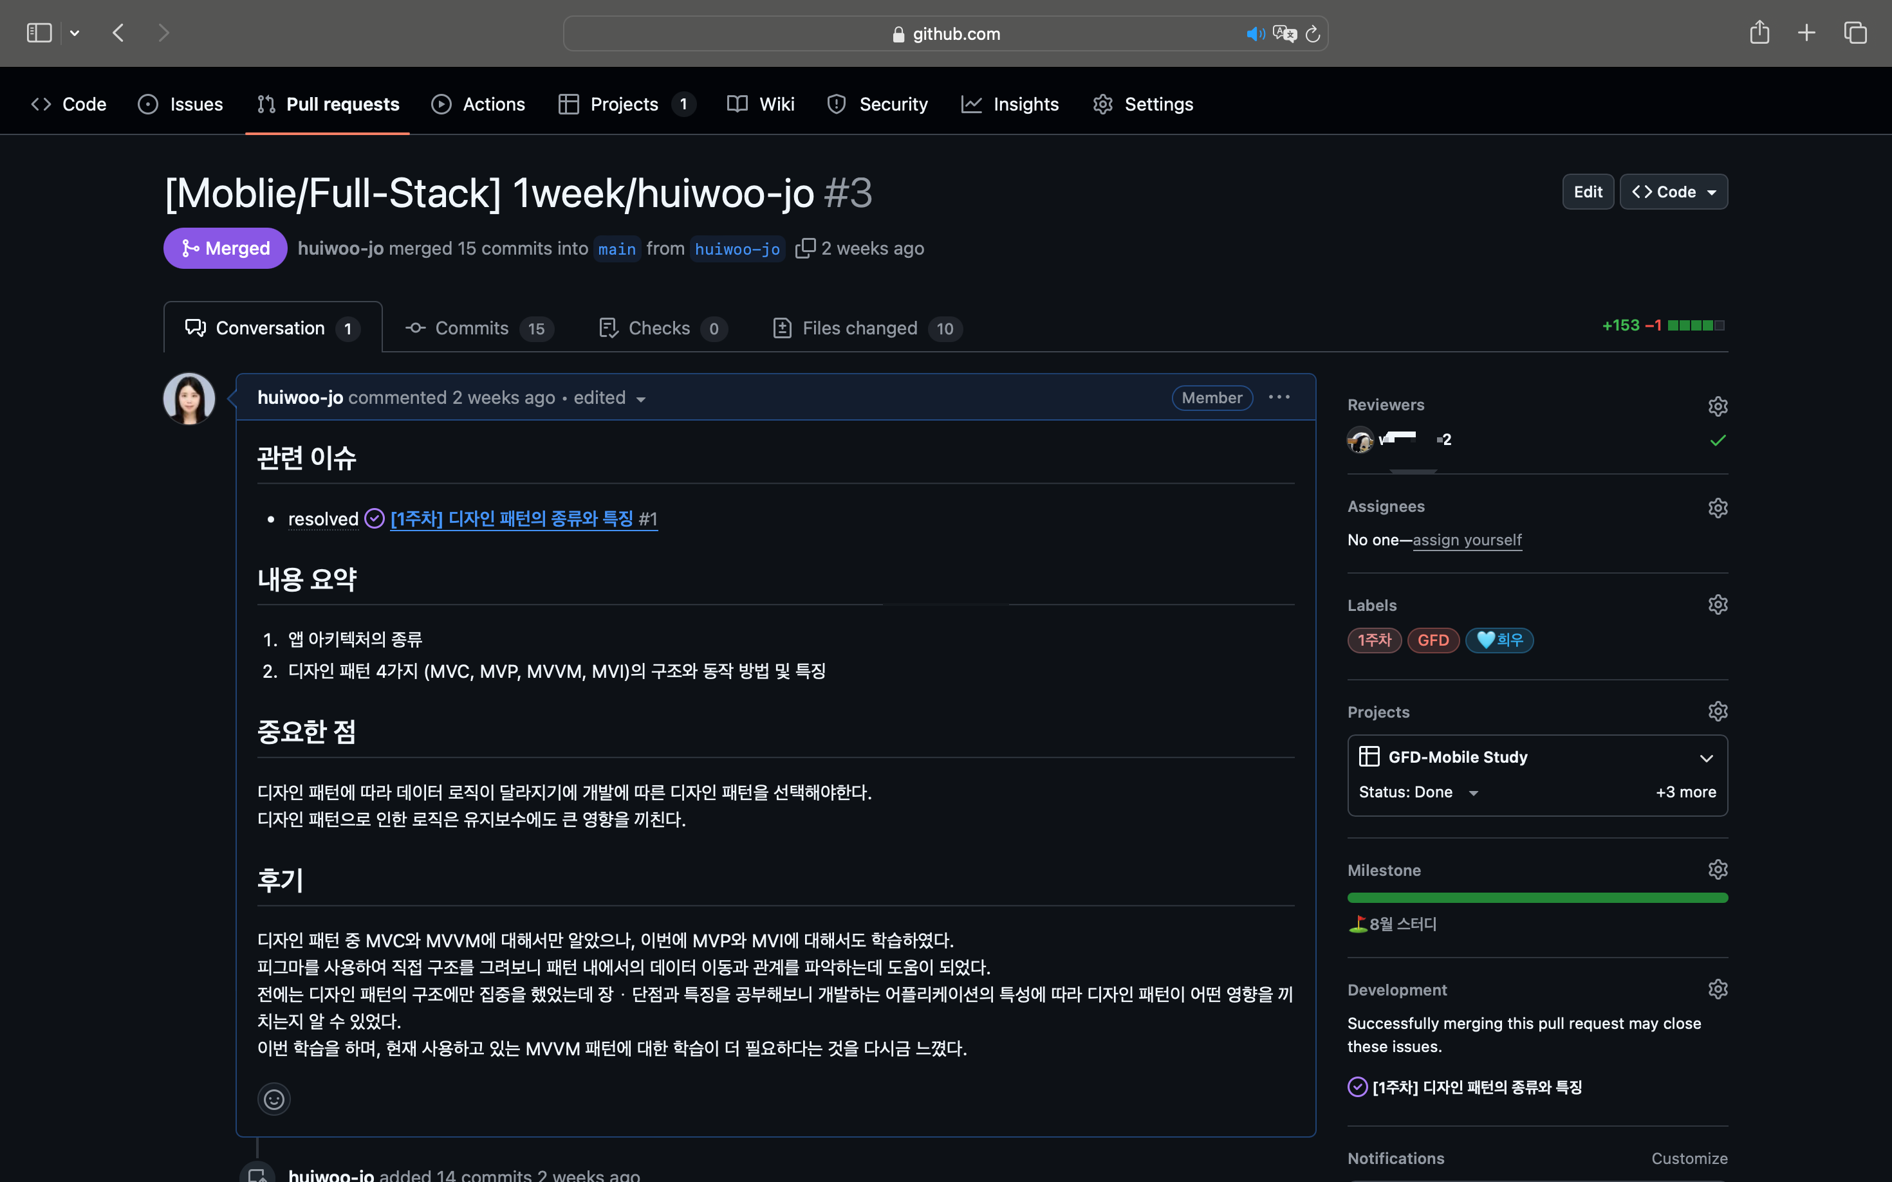Click the Safari translate page icon
Image resolution: width=1892 pixels, height=1182 pixels.
click(1285, 33)
